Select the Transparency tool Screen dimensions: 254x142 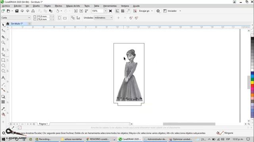tap(3, 102)
